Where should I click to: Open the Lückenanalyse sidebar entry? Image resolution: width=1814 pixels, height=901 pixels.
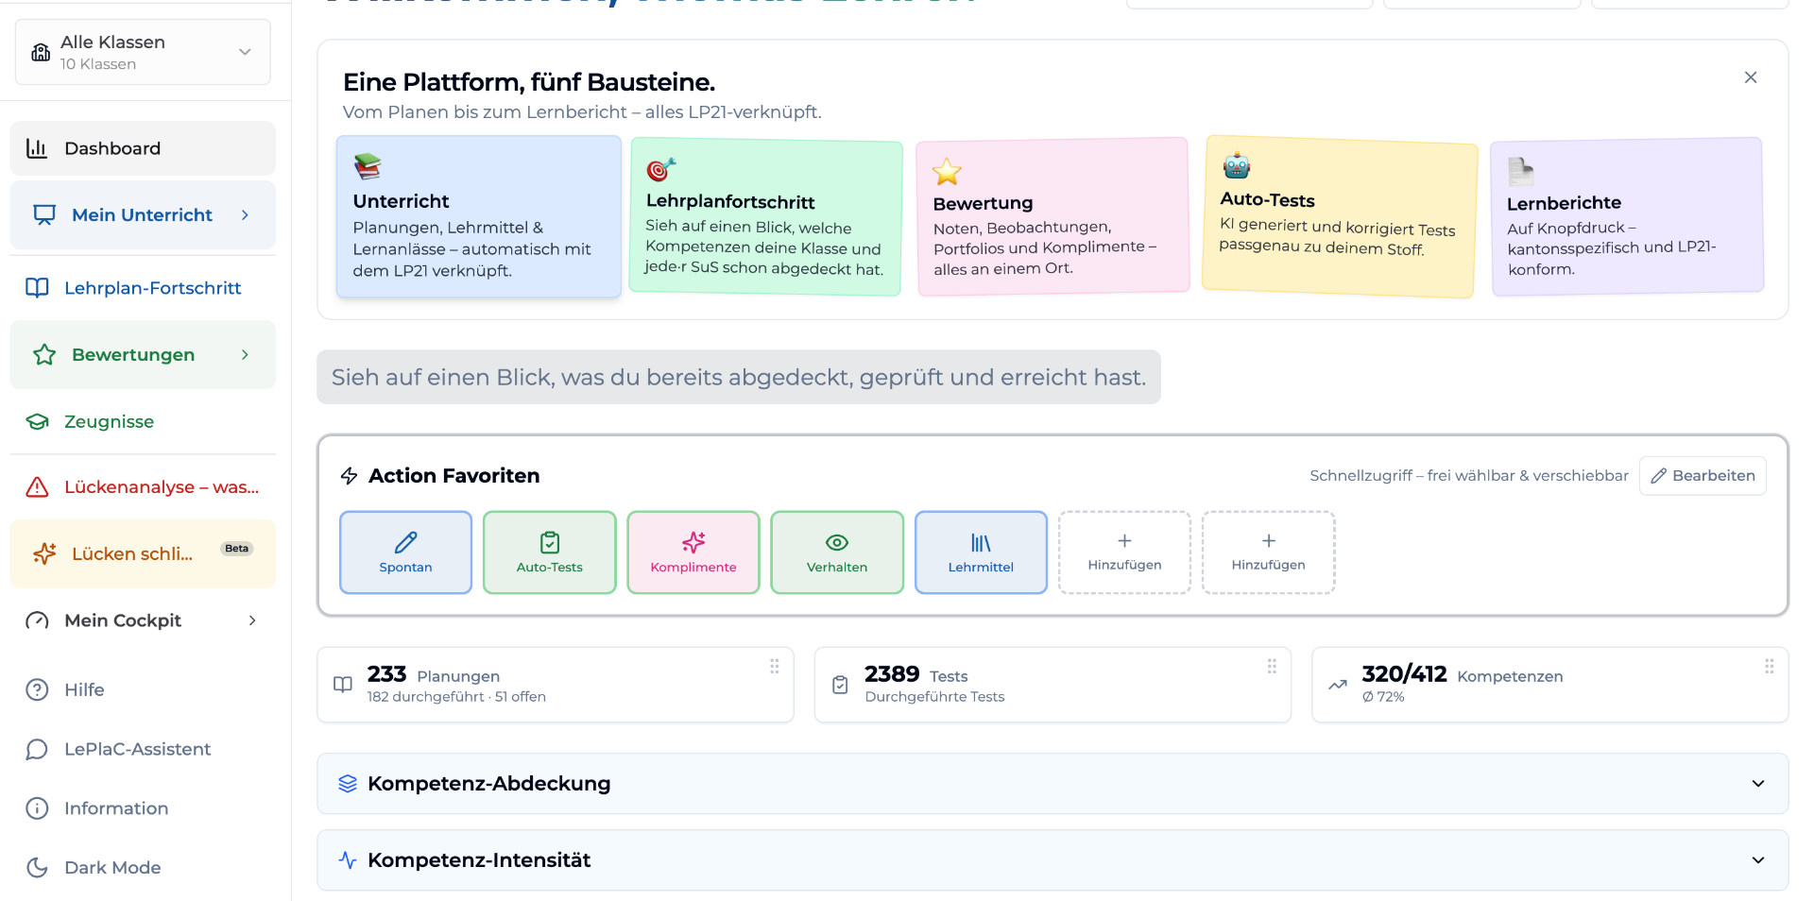(x=143, y=487)
